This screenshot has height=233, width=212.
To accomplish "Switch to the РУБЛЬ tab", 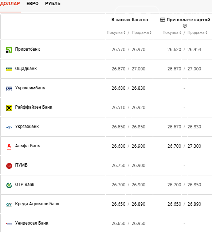I will coord(53,4).
